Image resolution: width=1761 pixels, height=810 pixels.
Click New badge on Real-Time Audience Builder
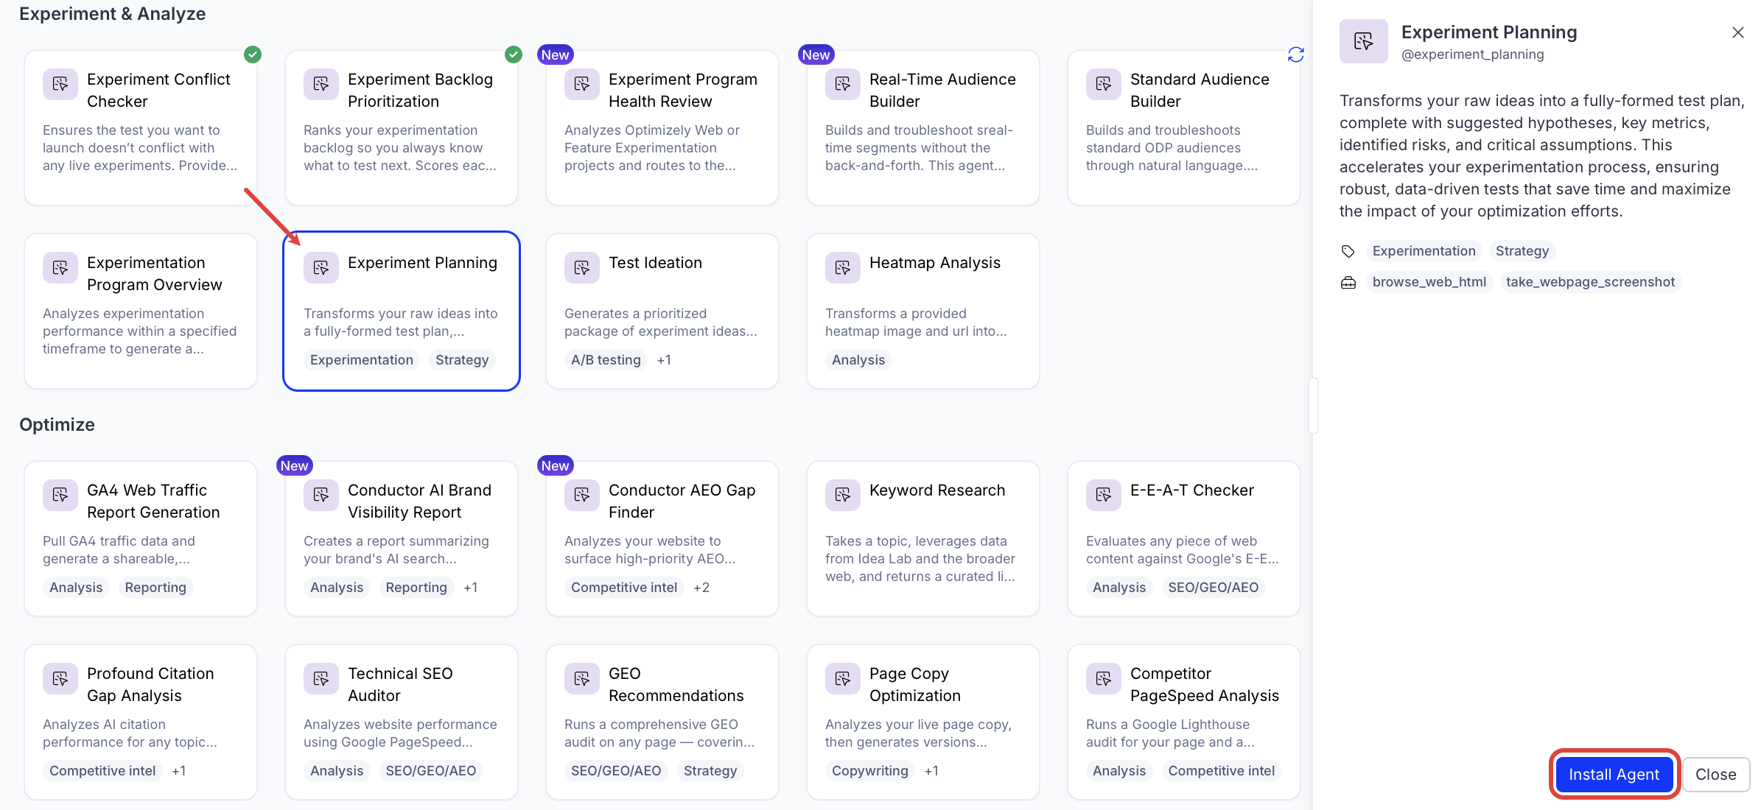[x=816, y=54]
